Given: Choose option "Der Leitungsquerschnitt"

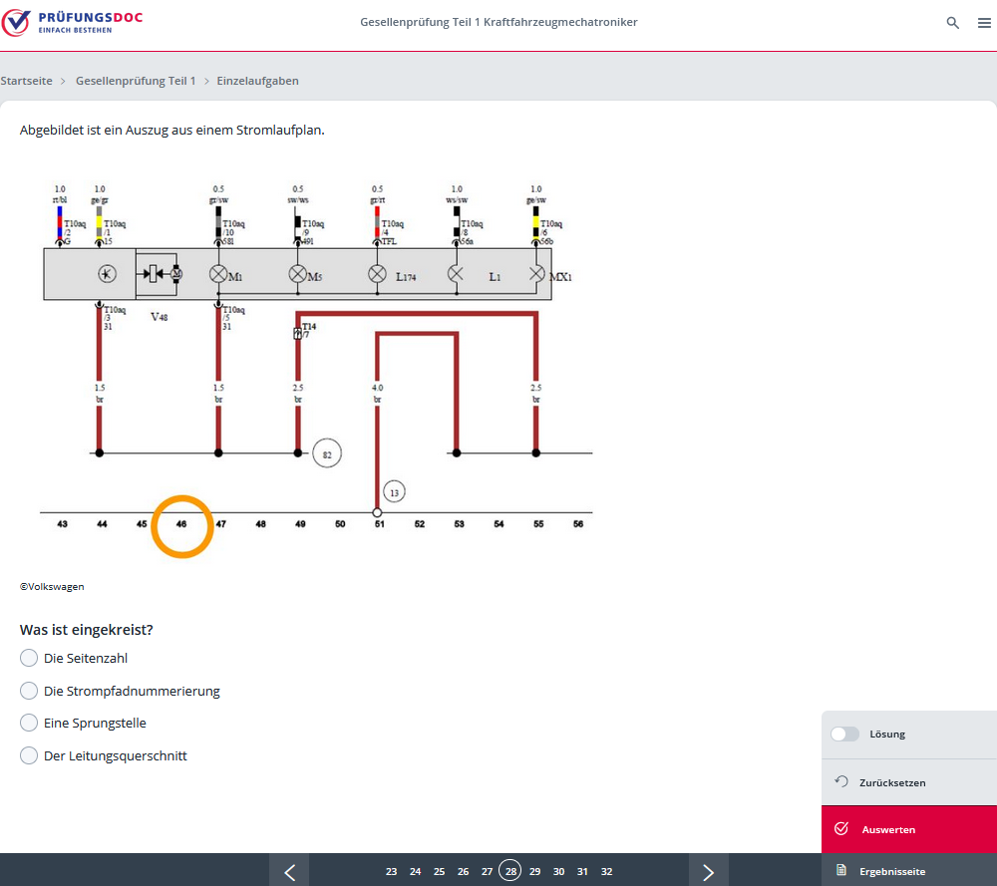Looking at the screenshot, I should (x=29, y=755).
